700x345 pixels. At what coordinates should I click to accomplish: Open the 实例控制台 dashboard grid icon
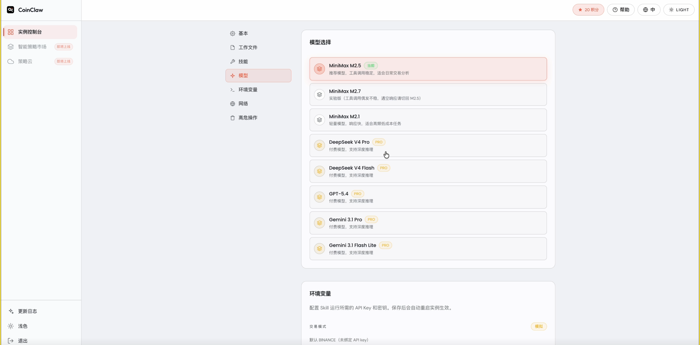click(x=11, y=32)
